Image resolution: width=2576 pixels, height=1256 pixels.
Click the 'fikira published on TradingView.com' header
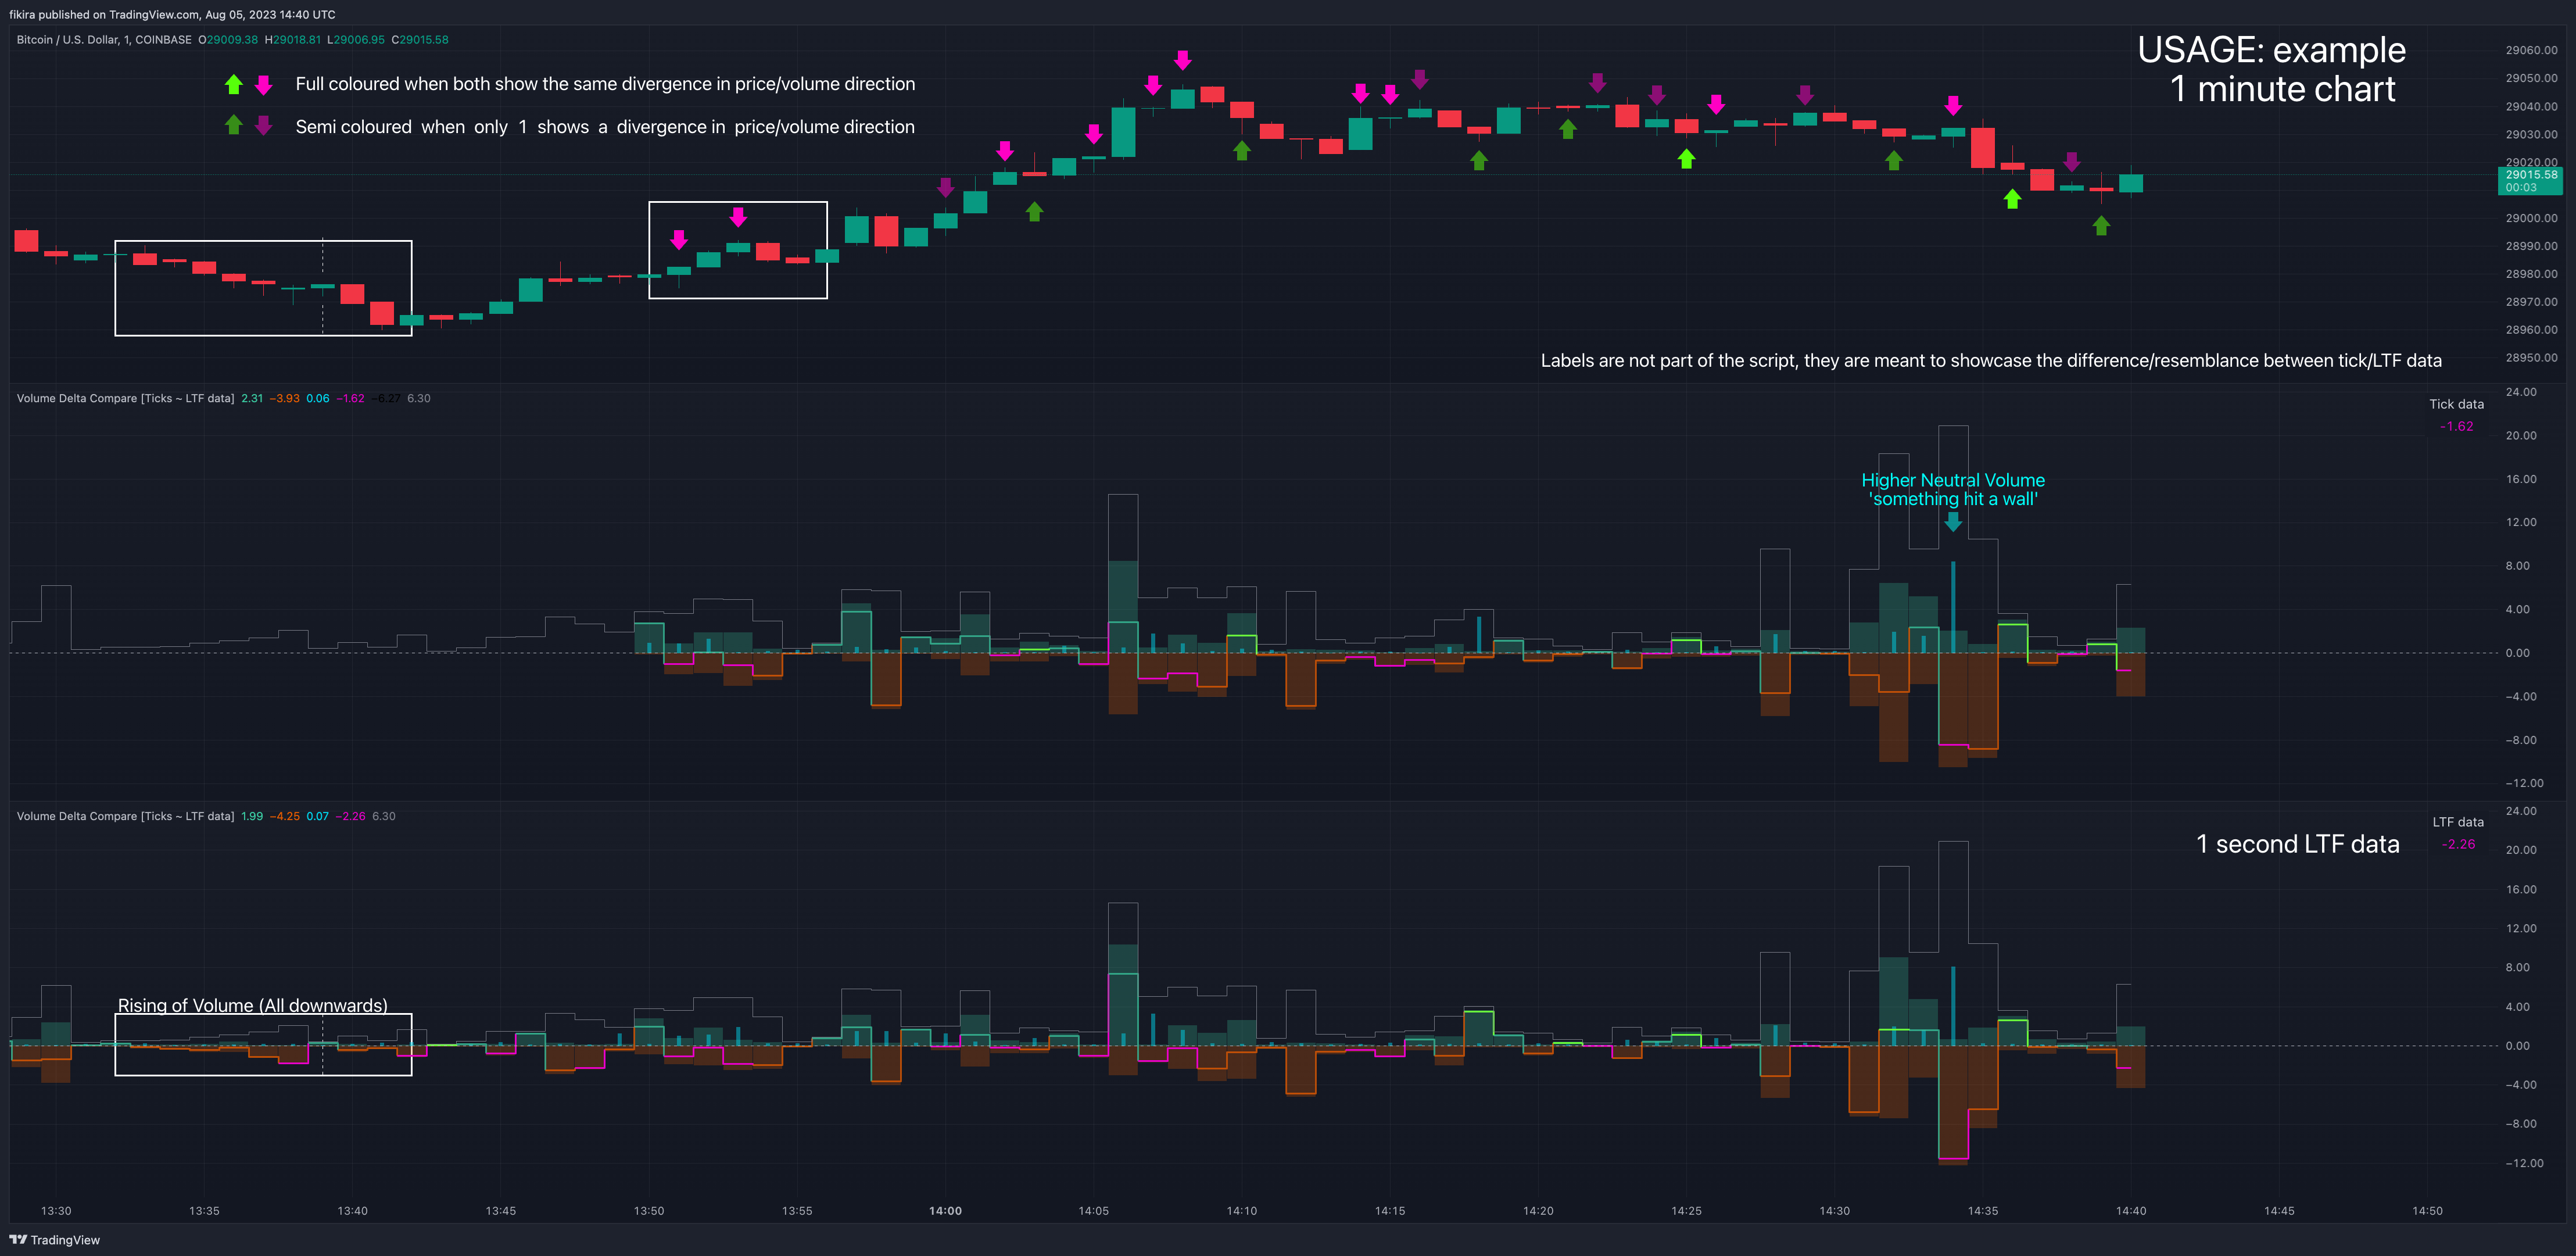(172, 14)
